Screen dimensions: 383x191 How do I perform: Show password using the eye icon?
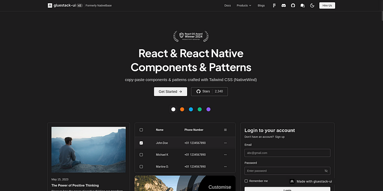[x=326, y=170]
